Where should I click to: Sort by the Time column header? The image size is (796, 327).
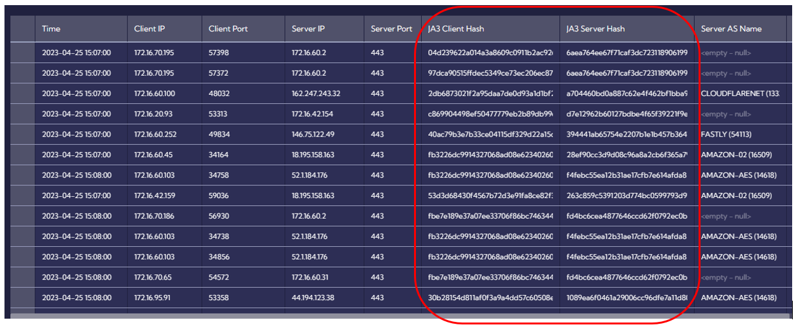(x=51, y=29)
